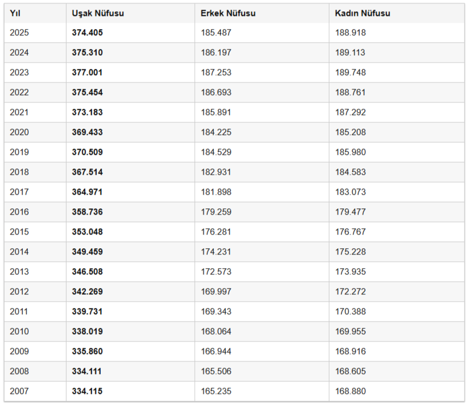
Task: Click the male population value 165.235
Action: tap(216, 391)
